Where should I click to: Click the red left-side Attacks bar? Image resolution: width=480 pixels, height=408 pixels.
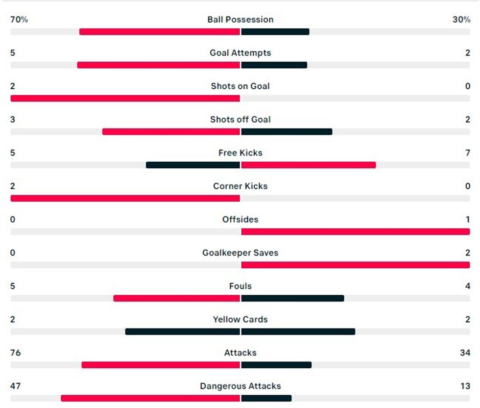[161, 365]
